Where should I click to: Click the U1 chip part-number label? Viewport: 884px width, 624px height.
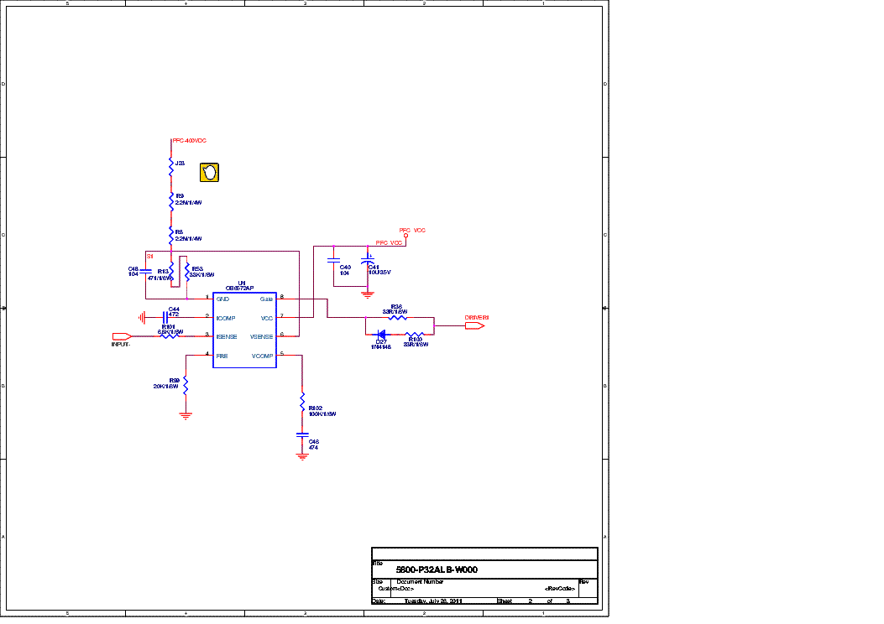[239, 289]
